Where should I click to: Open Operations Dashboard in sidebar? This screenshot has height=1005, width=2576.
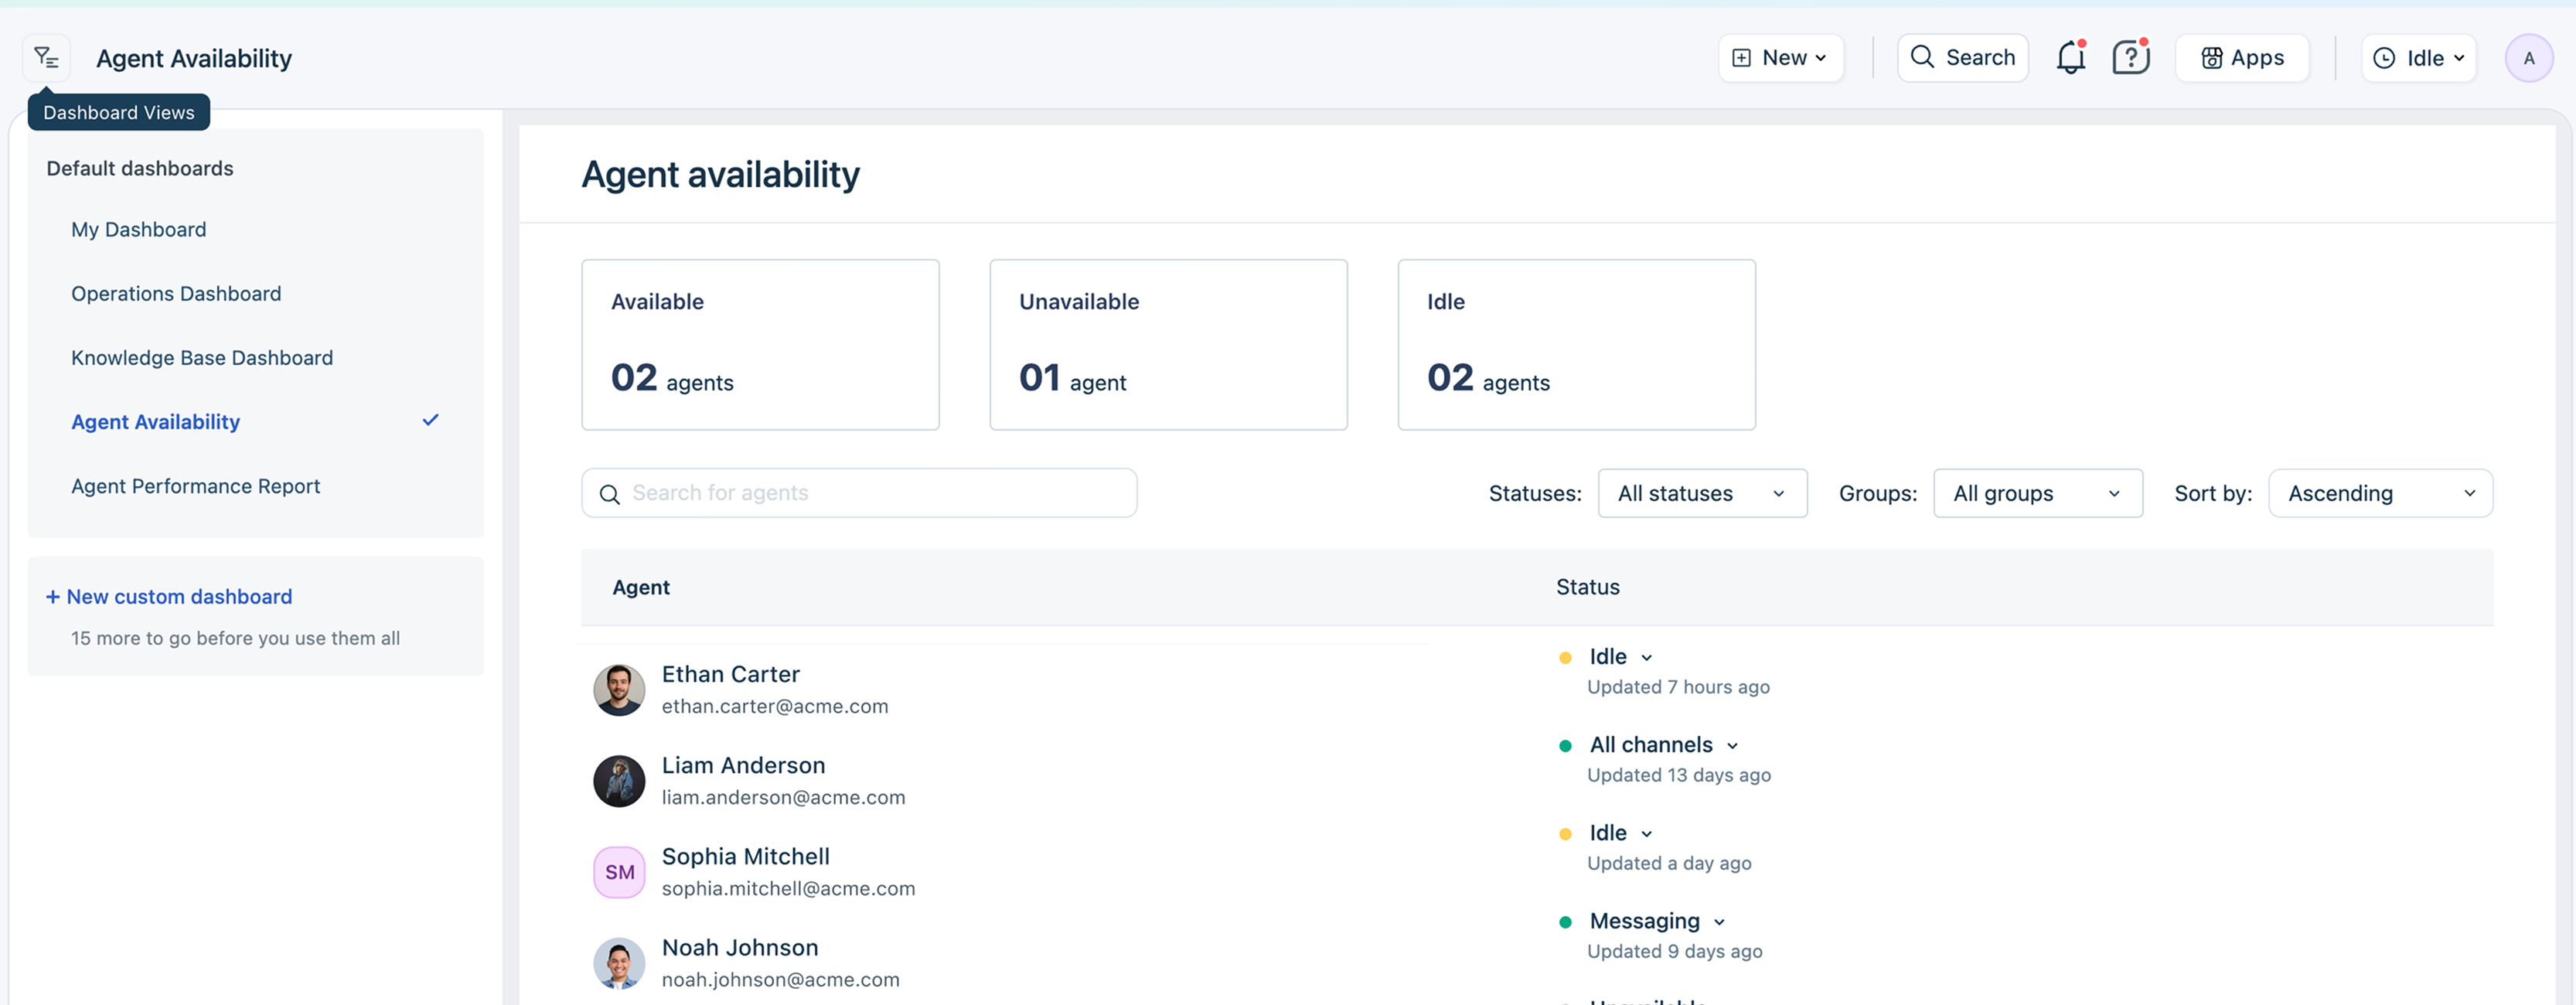click(176, 294)
